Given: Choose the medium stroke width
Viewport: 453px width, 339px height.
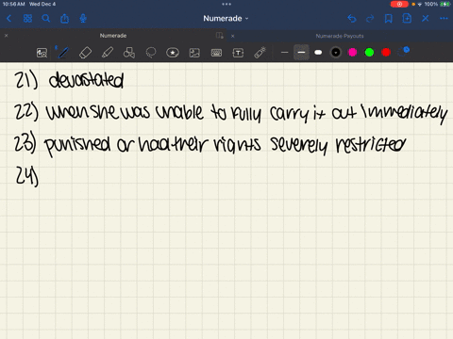Looking at the screenshot, I should [x=301, y=53].
